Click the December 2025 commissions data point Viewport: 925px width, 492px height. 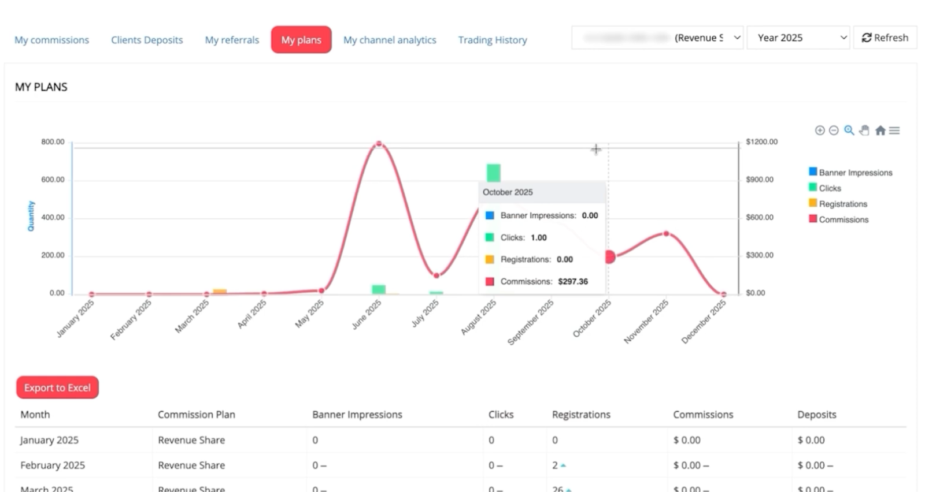click(723, 294)
